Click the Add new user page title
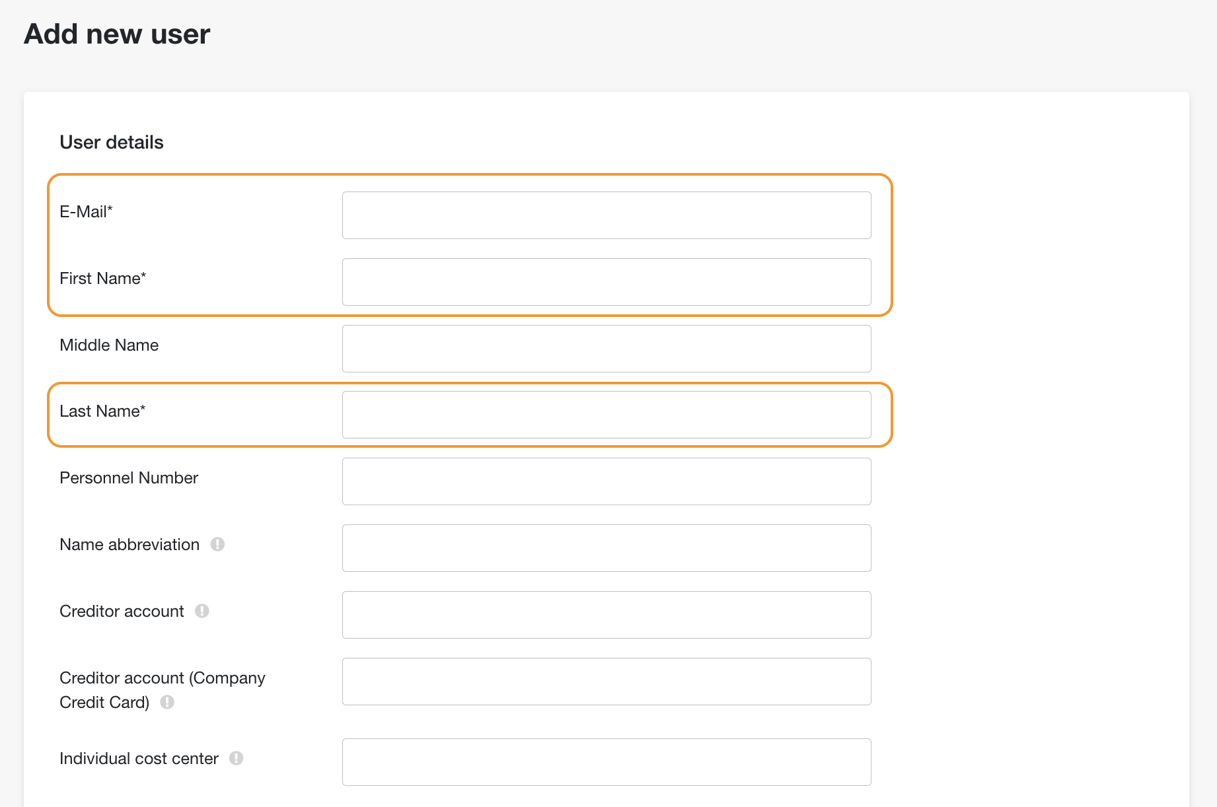Screen dimensions: 1217x807 click(117, 34)
